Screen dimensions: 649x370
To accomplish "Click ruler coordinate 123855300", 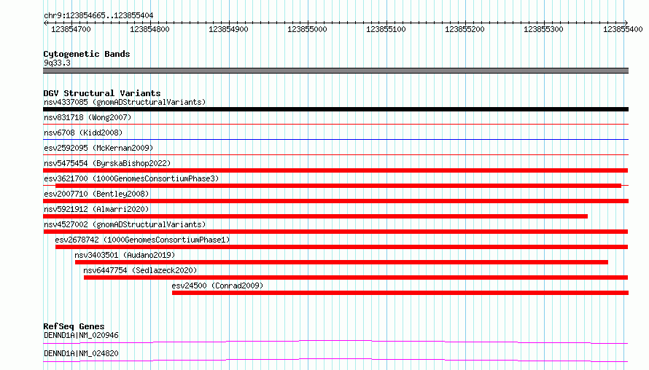I will click(543, 29).
